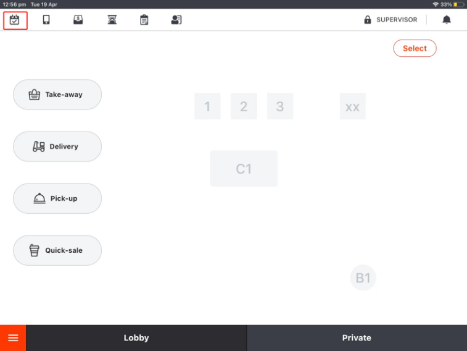Start a Take-away order
Screen dimensions: 467x351
point(57,95)
